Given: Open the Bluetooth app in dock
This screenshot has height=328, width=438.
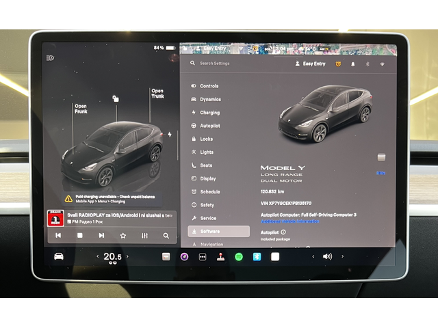Looking at the screenshot, I should tap(257, 257).
